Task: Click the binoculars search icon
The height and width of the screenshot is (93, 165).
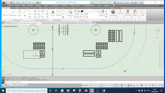Action: [x=115, y=3]
